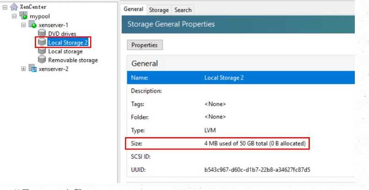369x190 pixels.
Task: Open the Storage tab
Action: tap(159, 10)
